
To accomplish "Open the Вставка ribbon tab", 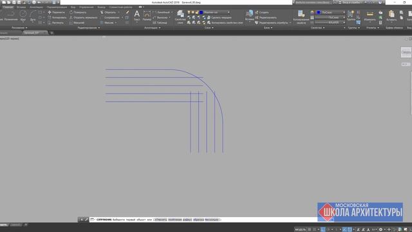I will [21, 7].
